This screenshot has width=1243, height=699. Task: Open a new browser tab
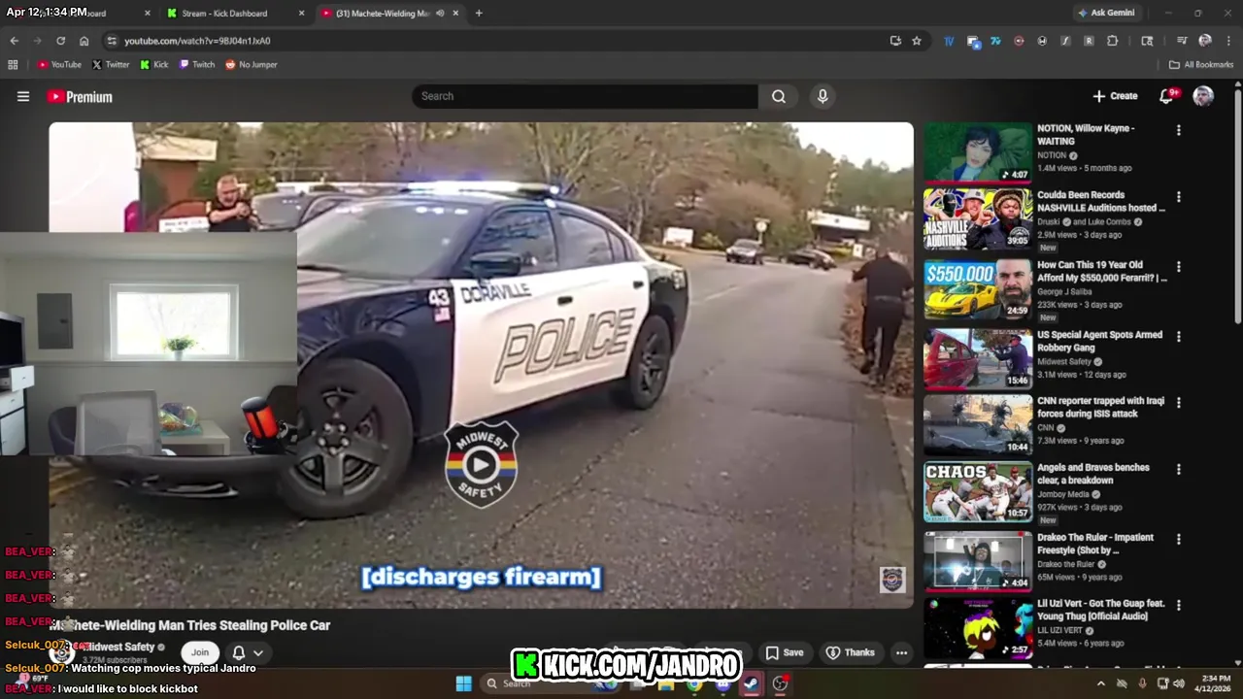[479, 14]
